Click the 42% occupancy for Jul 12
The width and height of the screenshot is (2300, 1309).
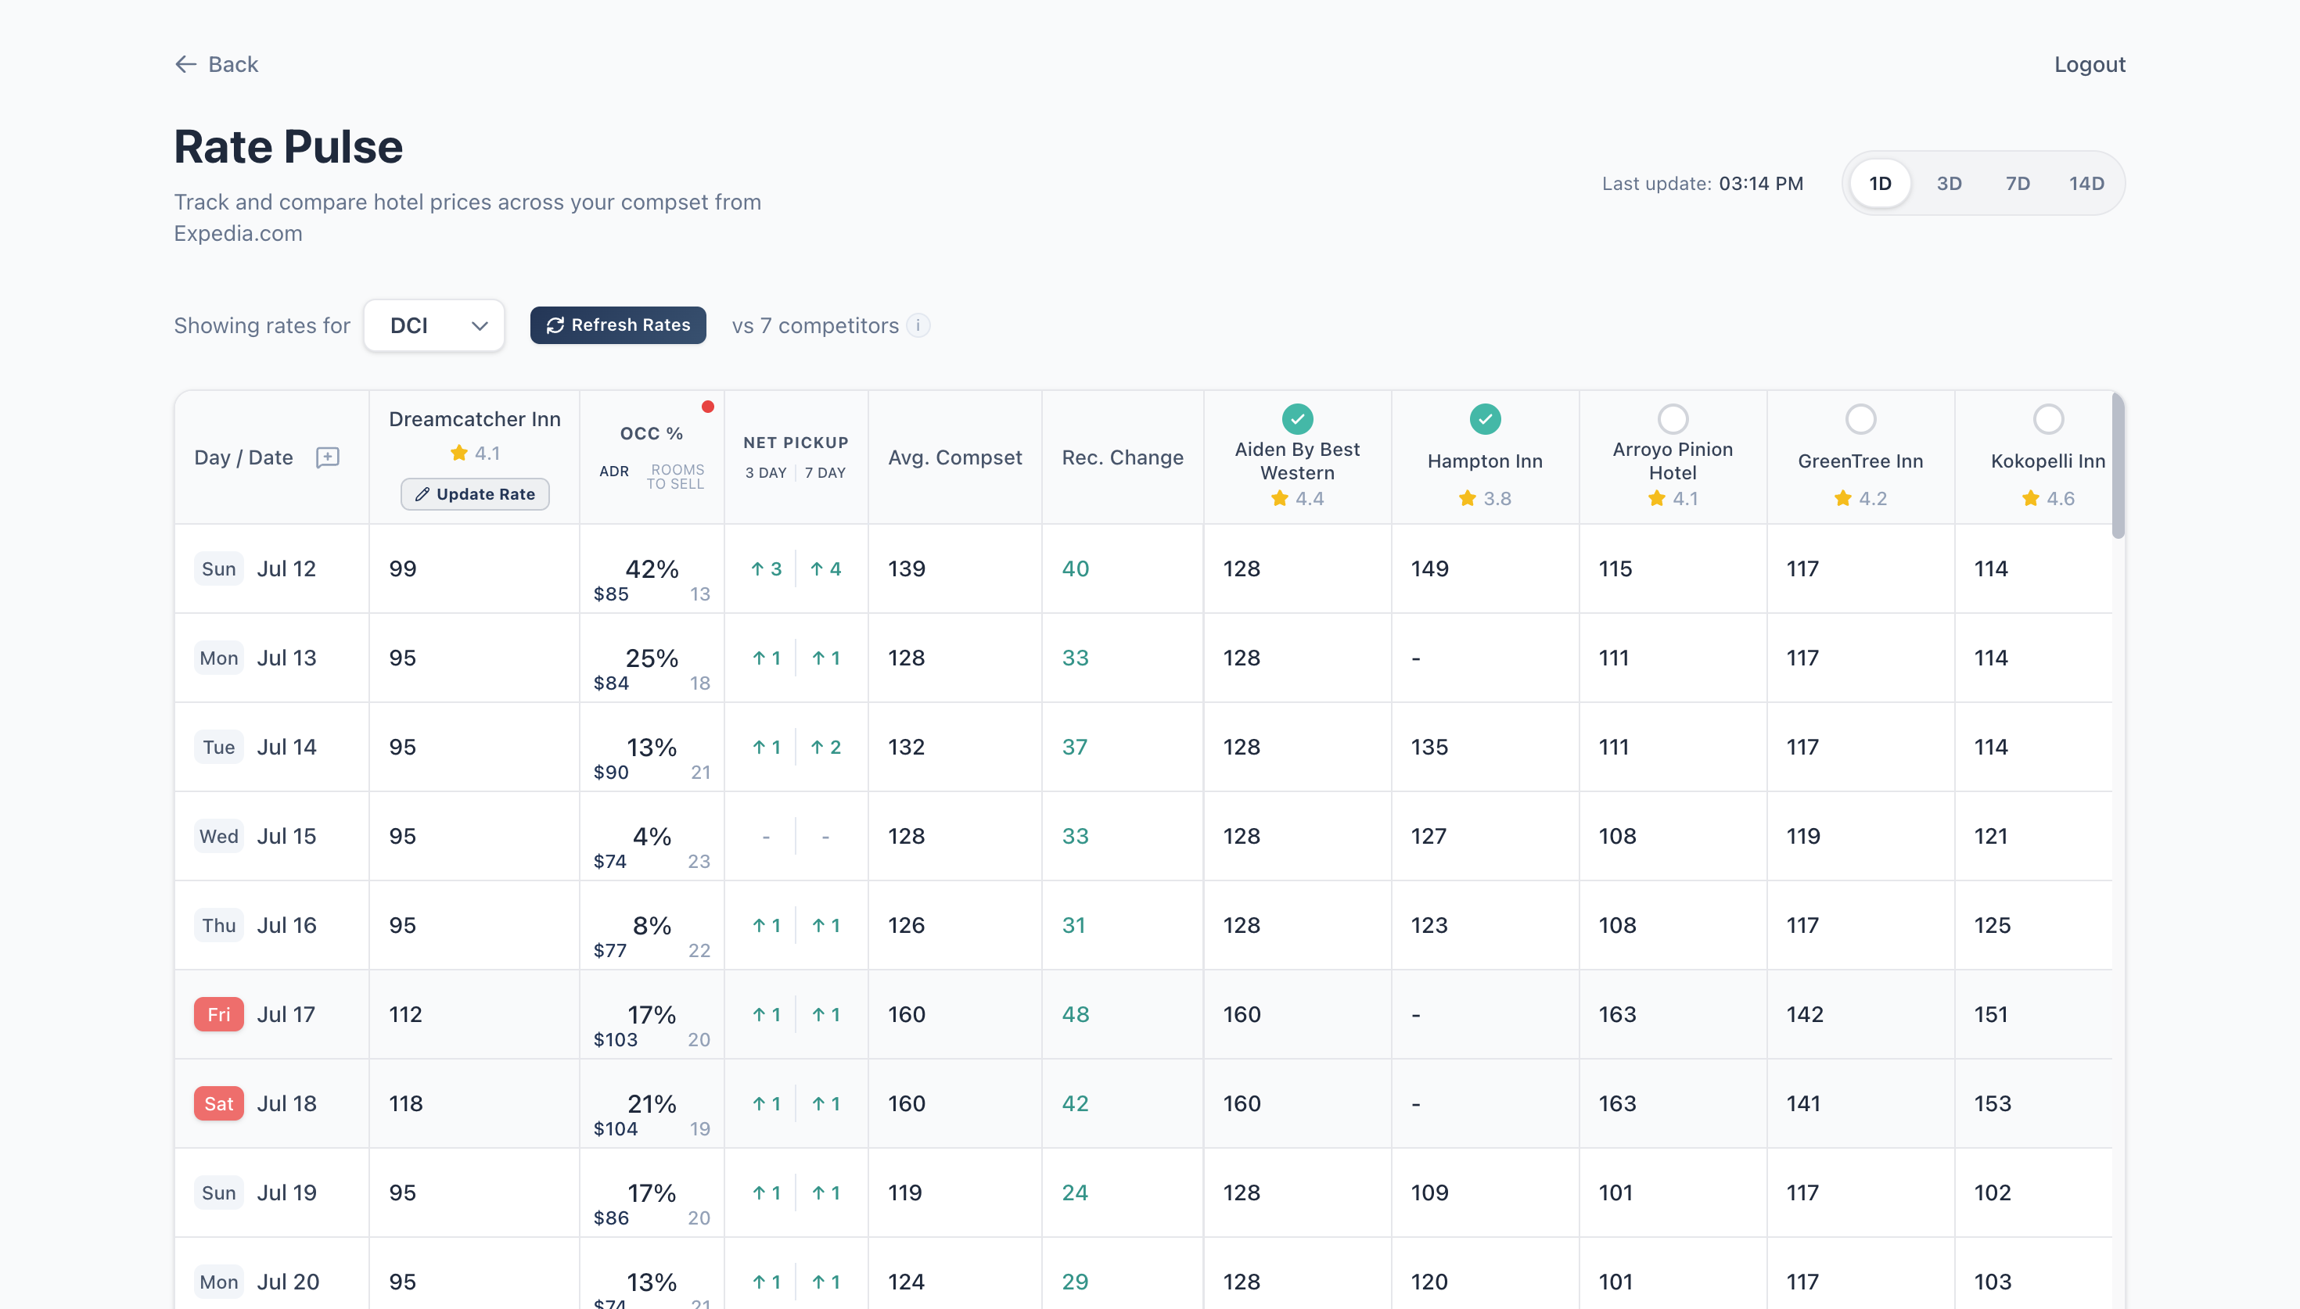[652, 569]
